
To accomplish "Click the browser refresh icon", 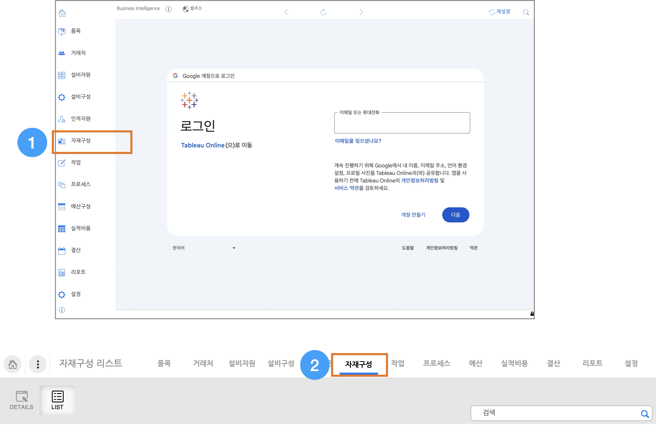I will pos(323,12).
